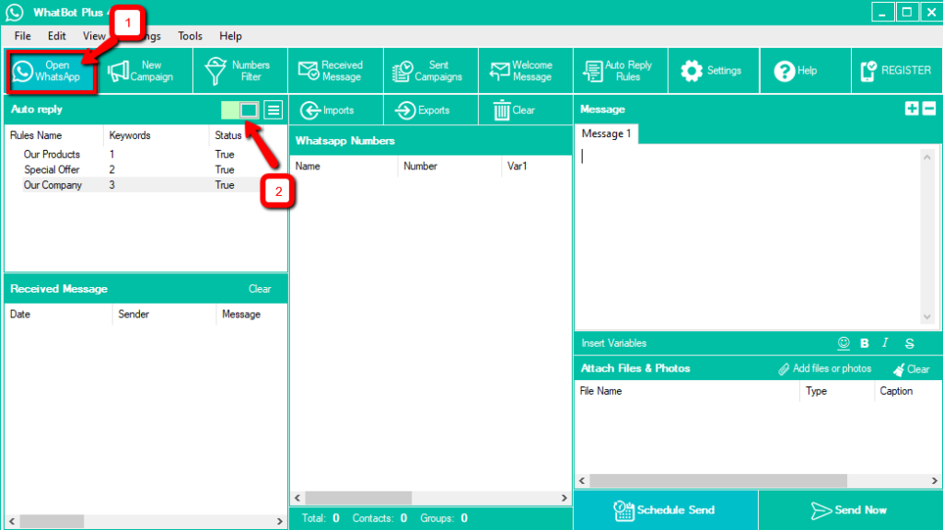Screen dimensions: 943x530
Task: Toggle the Auto reply on/off switch
Action: click(x=239, y=109)
